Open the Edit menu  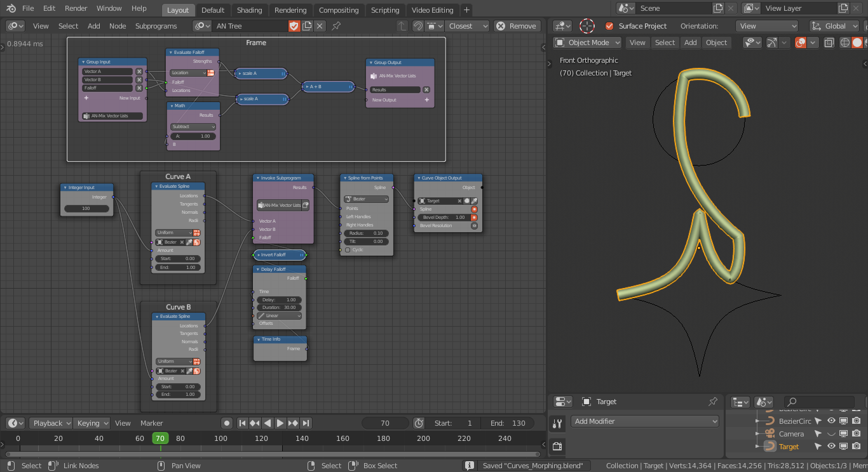click(x=49, y=9)
